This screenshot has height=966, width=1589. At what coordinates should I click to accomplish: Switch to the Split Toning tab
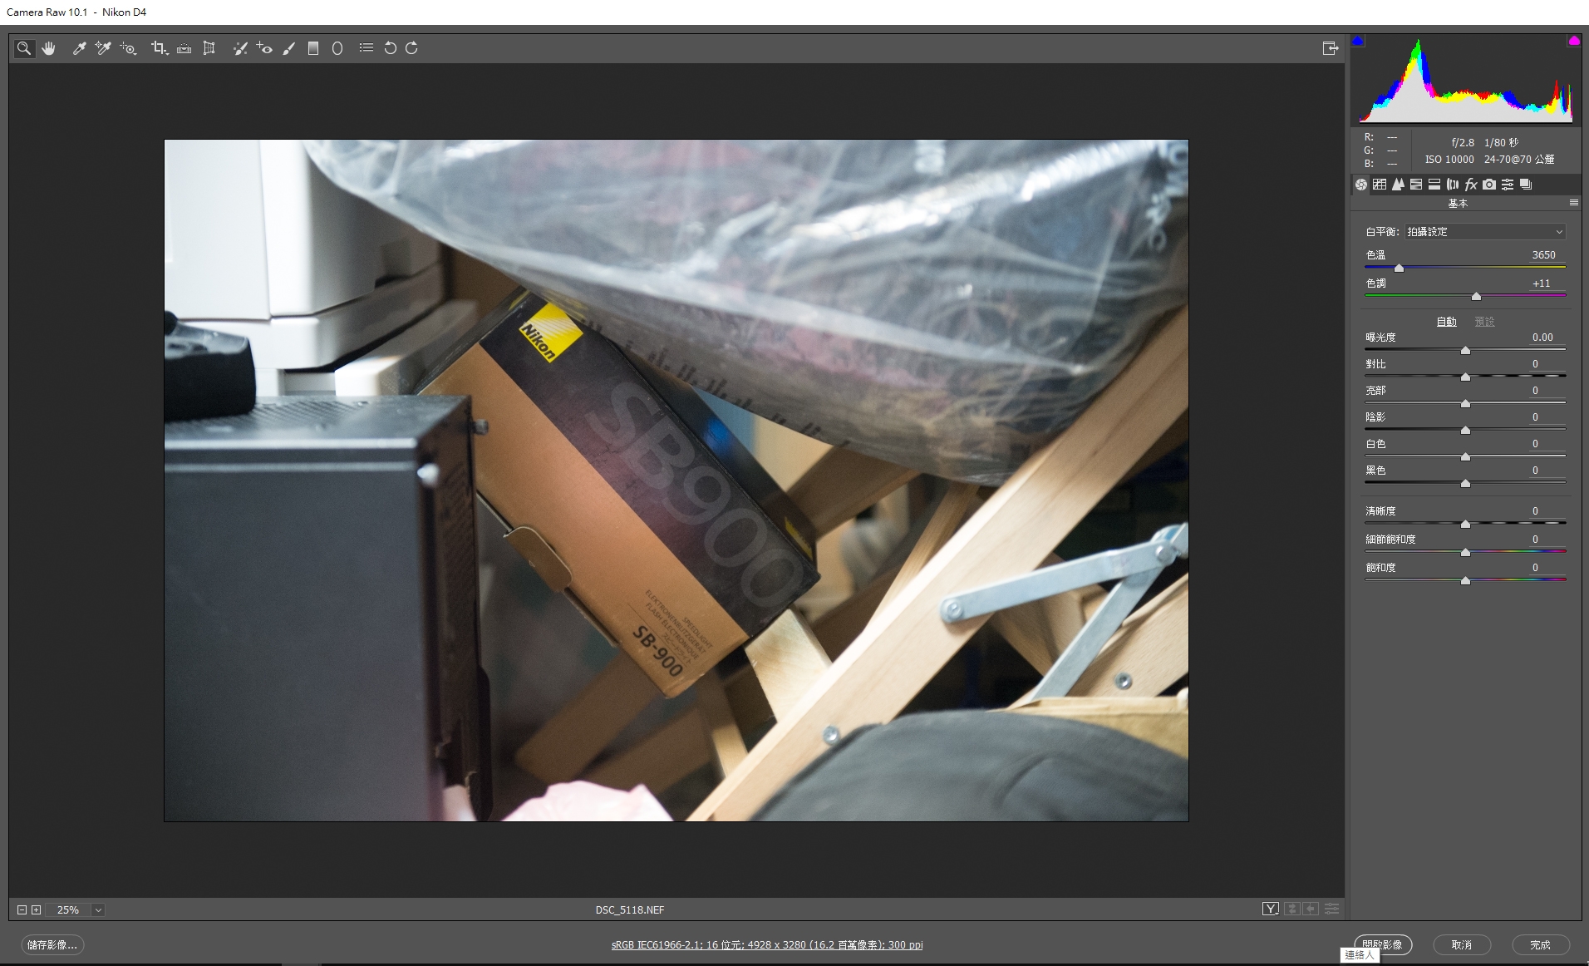point(1434,185)
